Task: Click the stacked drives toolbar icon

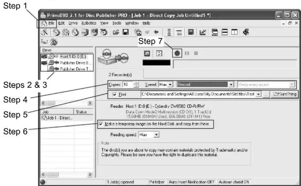Action: pyautogui.click(x=85, y=32)
